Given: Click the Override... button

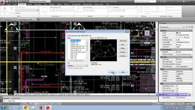Looking at the screenshot, I should 123,52.
